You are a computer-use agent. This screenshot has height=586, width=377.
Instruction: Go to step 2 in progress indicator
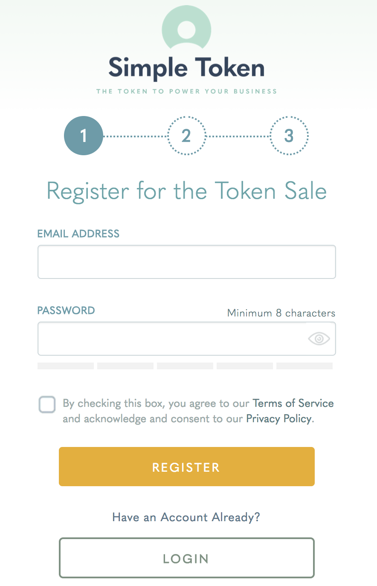click(186, 136)
